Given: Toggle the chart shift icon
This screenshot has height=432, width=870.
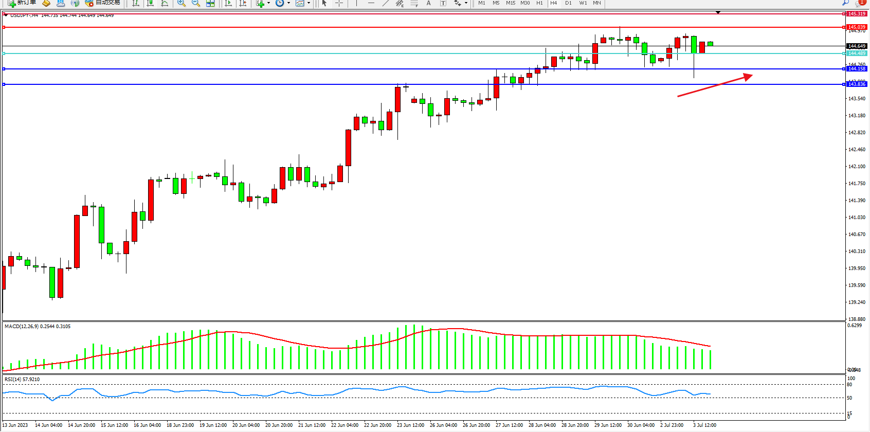Looking at the screenshot, I should click(243, 3).
